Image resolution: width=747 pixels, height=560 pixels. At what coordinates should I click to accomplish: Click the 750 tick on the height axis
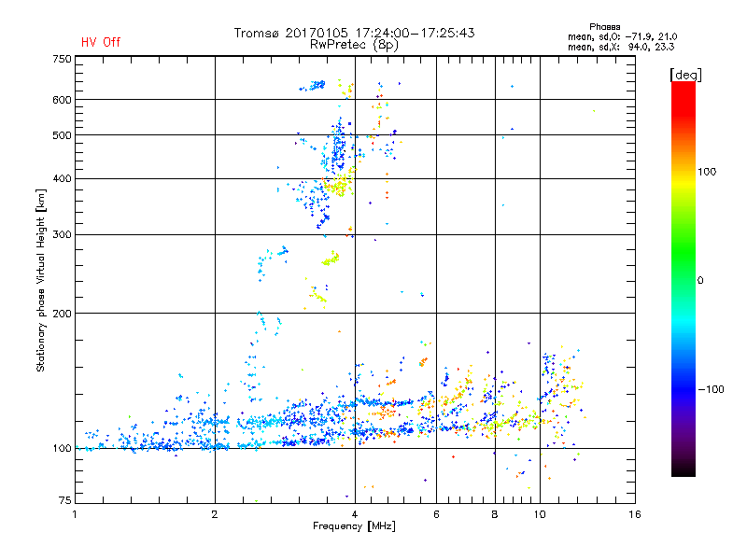pos(62,58)
